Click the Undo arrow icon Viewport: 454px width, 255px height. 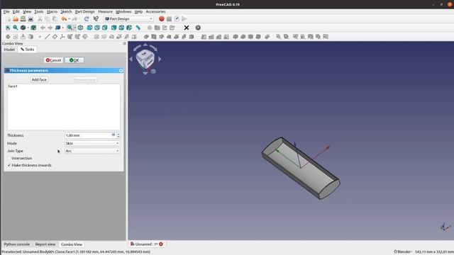pyautogui.click(x=64, y=19)
